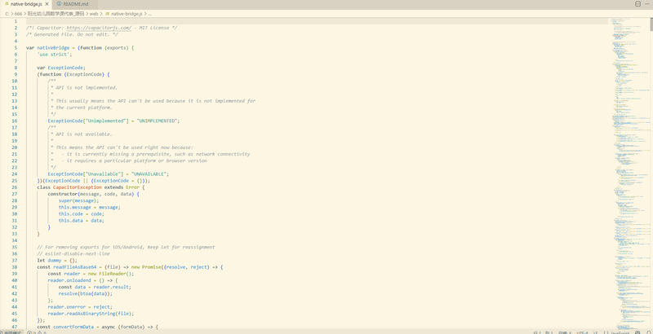The image size is (653, 334).
Task: Open the README.md tab
Action: click(x=75, y=4)
